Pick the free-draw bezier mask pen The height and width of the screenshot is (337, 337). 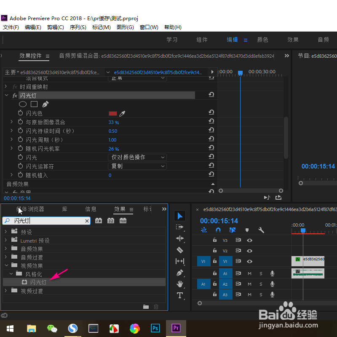45,104
